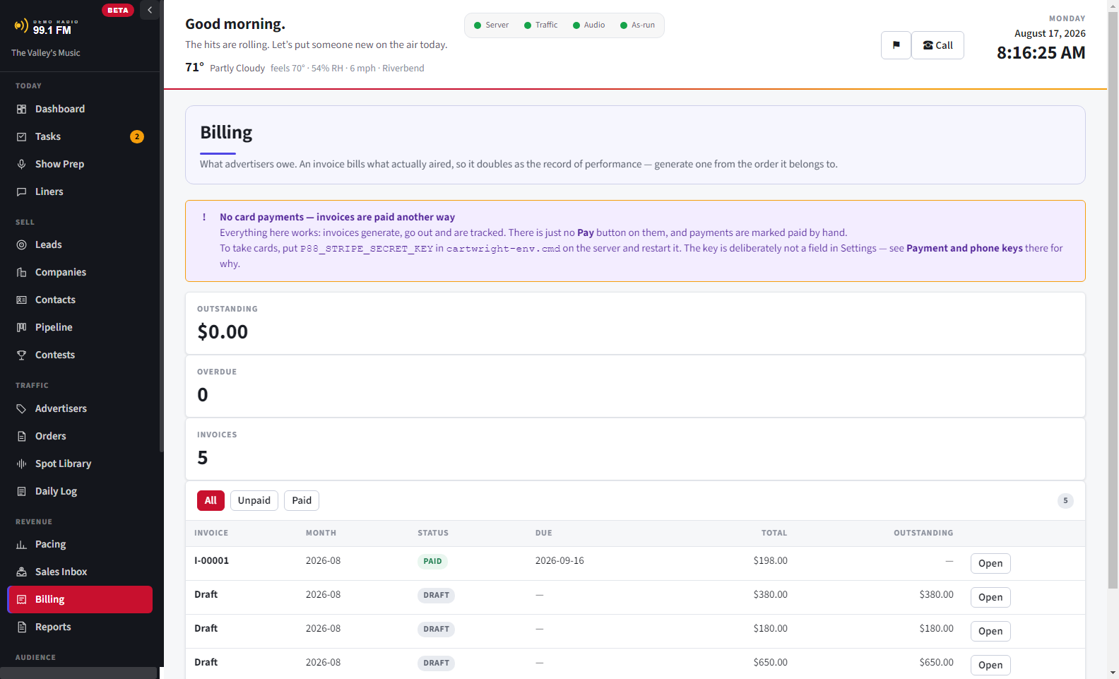Click the page vertical scrollbar thumb
1119x679 pixels.
(x=1113, y=300)
